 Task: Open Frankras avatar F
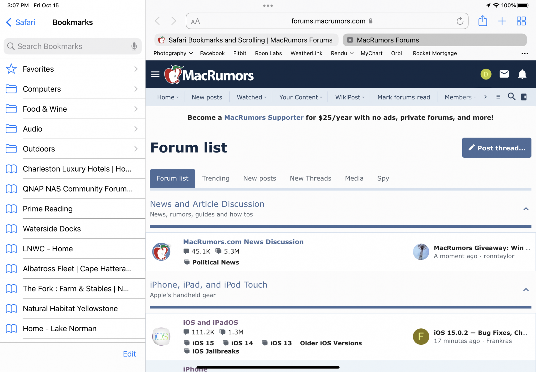[421, 336]
